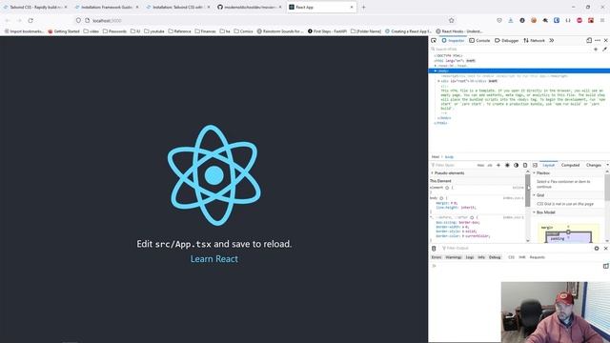Click the Filter Output console field
This screenshot has width=610, height=343.
pyautogui.click(x=516, y=248)
